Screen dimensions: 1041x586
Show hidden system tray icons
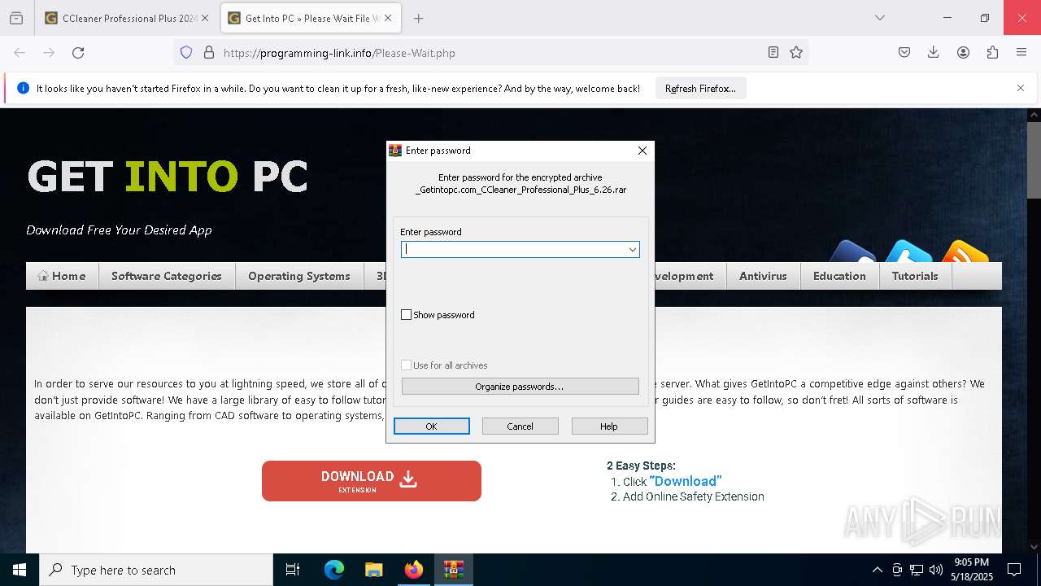click(877, 570)
